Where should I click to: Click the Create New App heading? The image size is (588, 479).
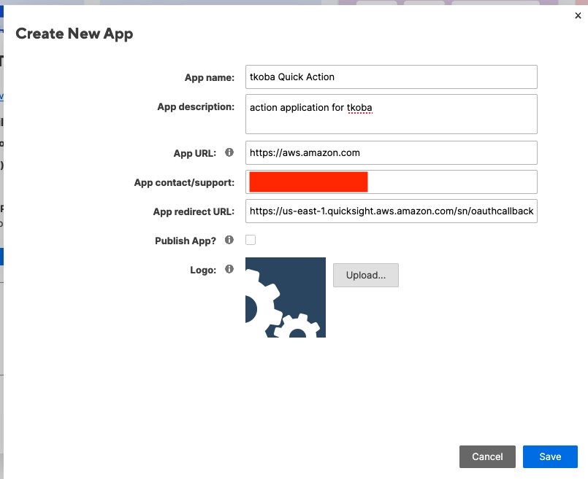coord(74,34)
